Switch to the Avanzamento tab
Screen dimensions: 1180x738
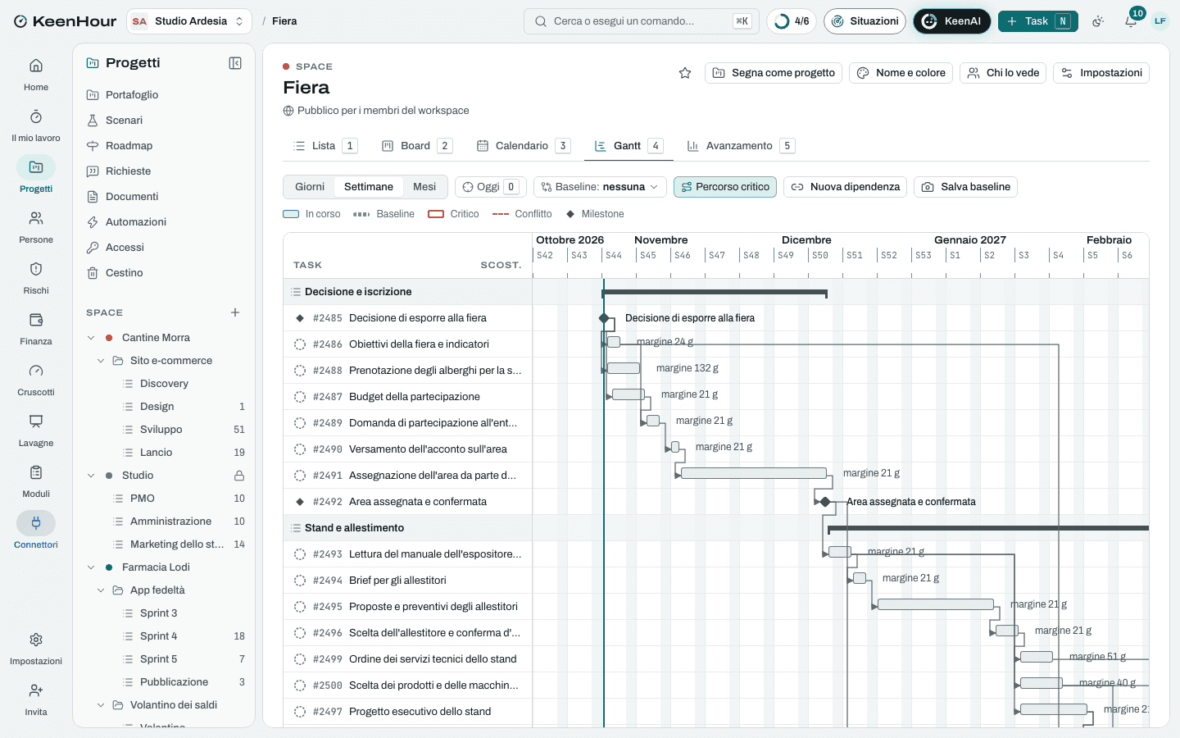tap(741, 146)
